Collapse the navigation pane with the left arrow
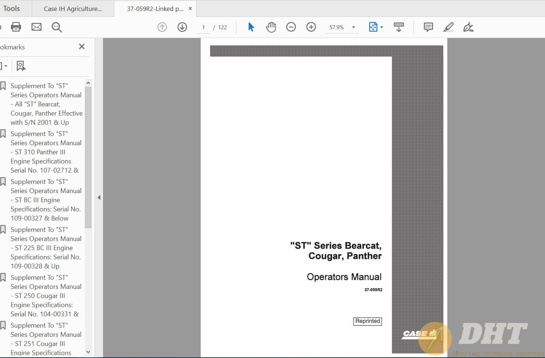Viewport: 545px width, 358px height. click(99, 197)
